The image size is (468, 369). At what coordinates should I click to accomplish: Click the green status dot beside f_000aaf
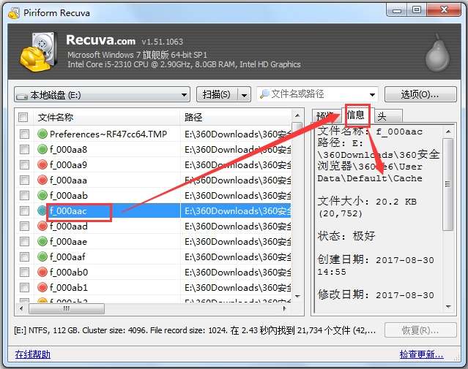tap(42, 256)
